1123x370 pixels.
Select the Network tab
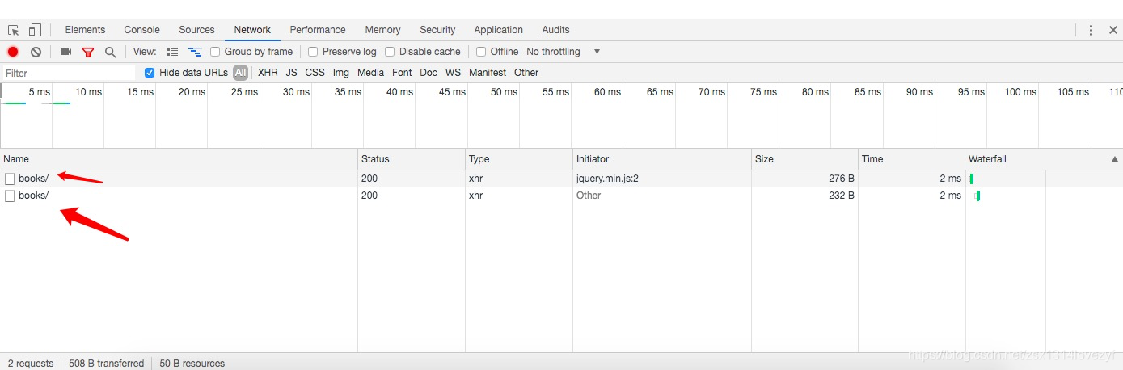coord(252,30)
